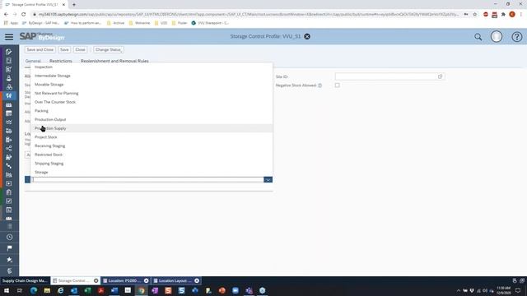Choose Not Relevant for Planning option
The width and height of the screenshot is (527, 296).
152,93
